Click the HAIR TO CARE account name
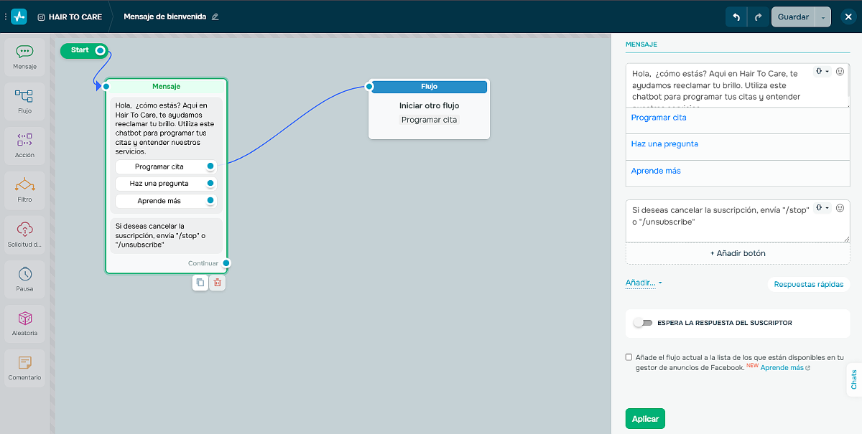This screenshot has height=434, width=862. pyautogui.click(x=75, y=16)
